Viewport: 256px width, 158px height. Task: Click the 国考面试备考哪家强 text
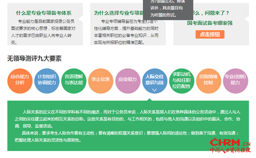pos(210,23)
